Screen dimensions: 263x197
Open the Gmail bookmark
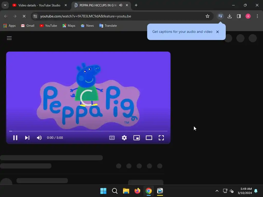click(x=28, y=26)
